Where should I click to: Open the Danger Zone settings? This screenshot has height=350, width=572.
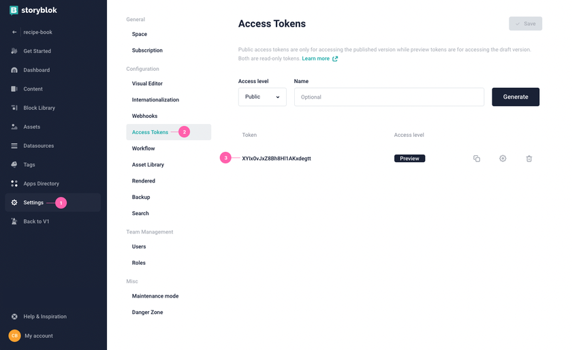tap(147, 313)
